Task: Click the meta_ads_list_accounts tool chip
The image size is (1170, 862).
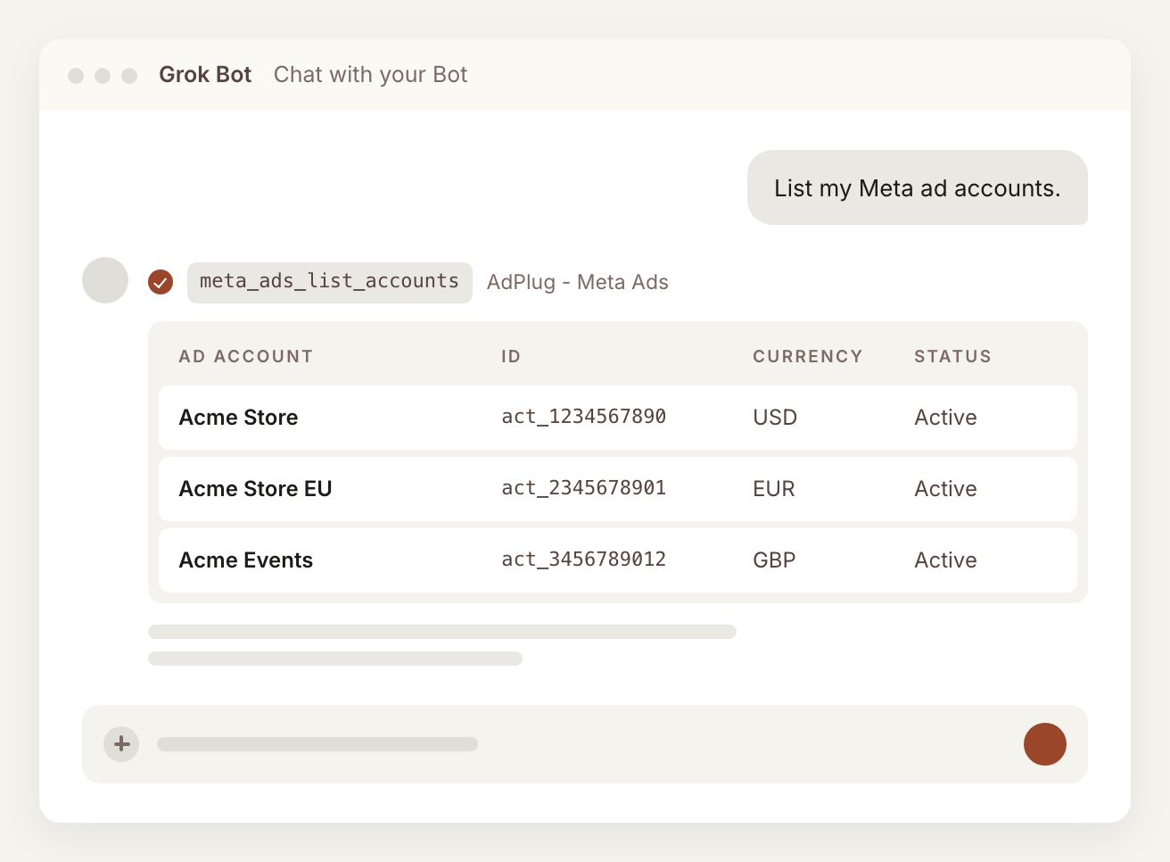Action: [330, 282]
